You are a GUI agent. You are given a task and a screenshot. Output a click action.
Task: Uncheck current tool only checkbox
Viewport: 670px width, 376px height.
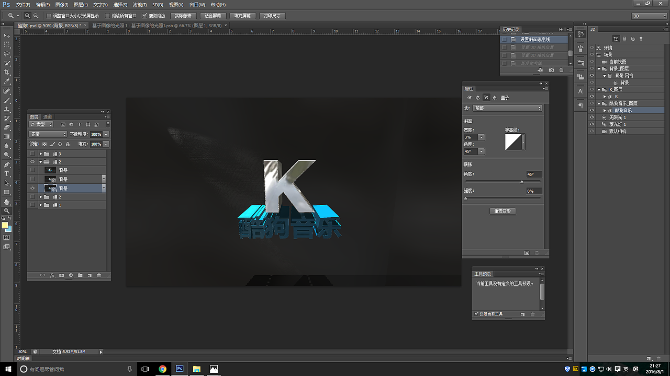[x=476, y=314]
